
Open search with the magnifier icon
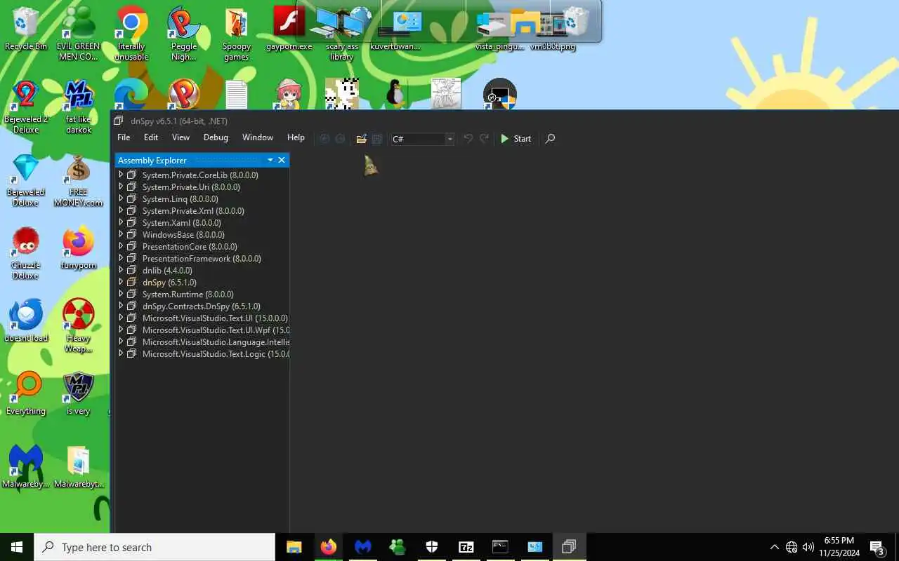tap(550, 139)
